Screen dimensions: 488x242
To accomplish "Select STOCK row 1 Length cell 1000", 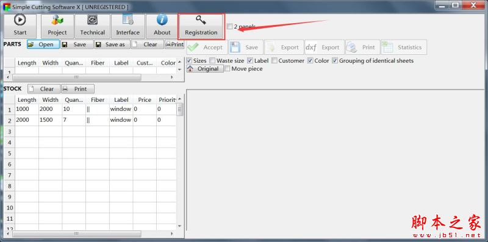I will pos(27,109).
